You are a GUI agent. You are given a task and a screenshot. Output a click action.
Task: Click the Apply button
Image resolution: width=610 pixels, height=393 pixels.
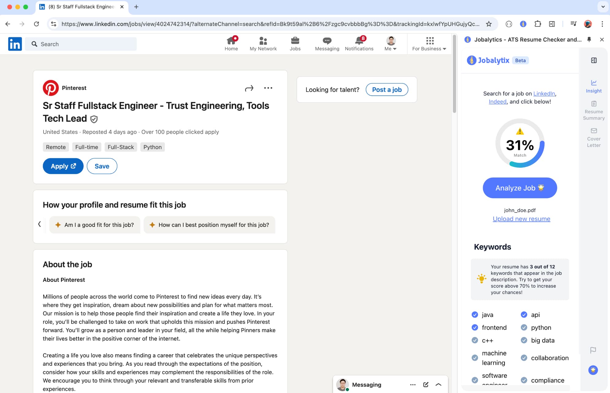click(x=63, y=166)
